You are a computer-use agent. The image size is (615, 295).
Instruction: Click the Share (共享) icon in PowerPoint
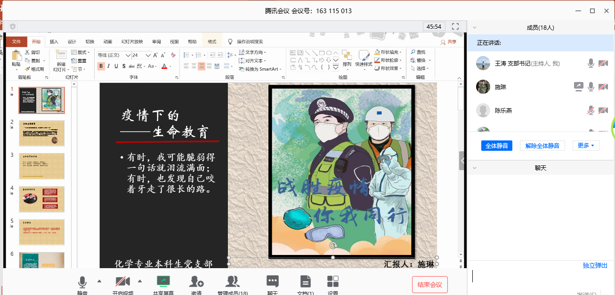pos(448,41)
